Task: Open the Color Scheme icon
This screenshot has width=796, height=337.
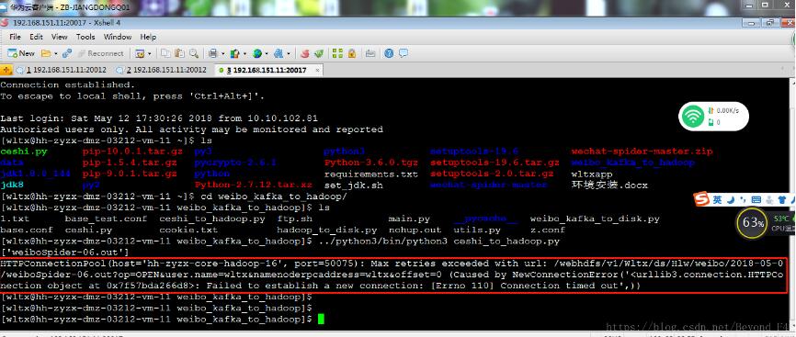Action: (x=235, y=53)
